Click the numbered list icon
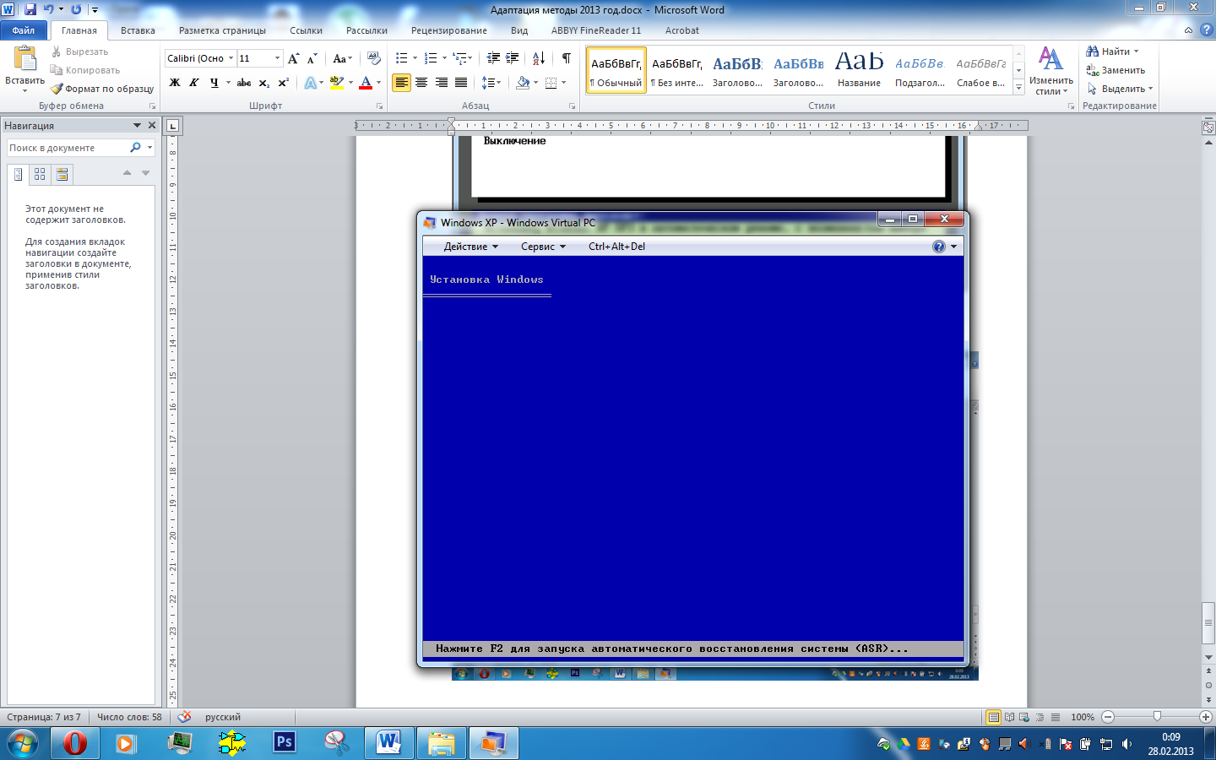1216x760 pixels. (x=431, y=58)
